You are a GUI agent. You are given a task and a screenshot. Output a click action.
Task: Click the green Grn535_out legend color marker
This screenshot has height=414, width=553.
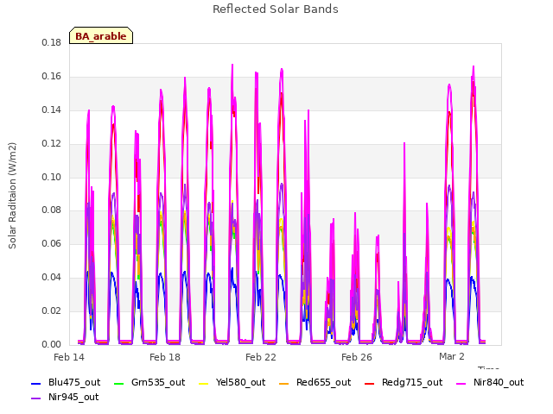(119, 383)
